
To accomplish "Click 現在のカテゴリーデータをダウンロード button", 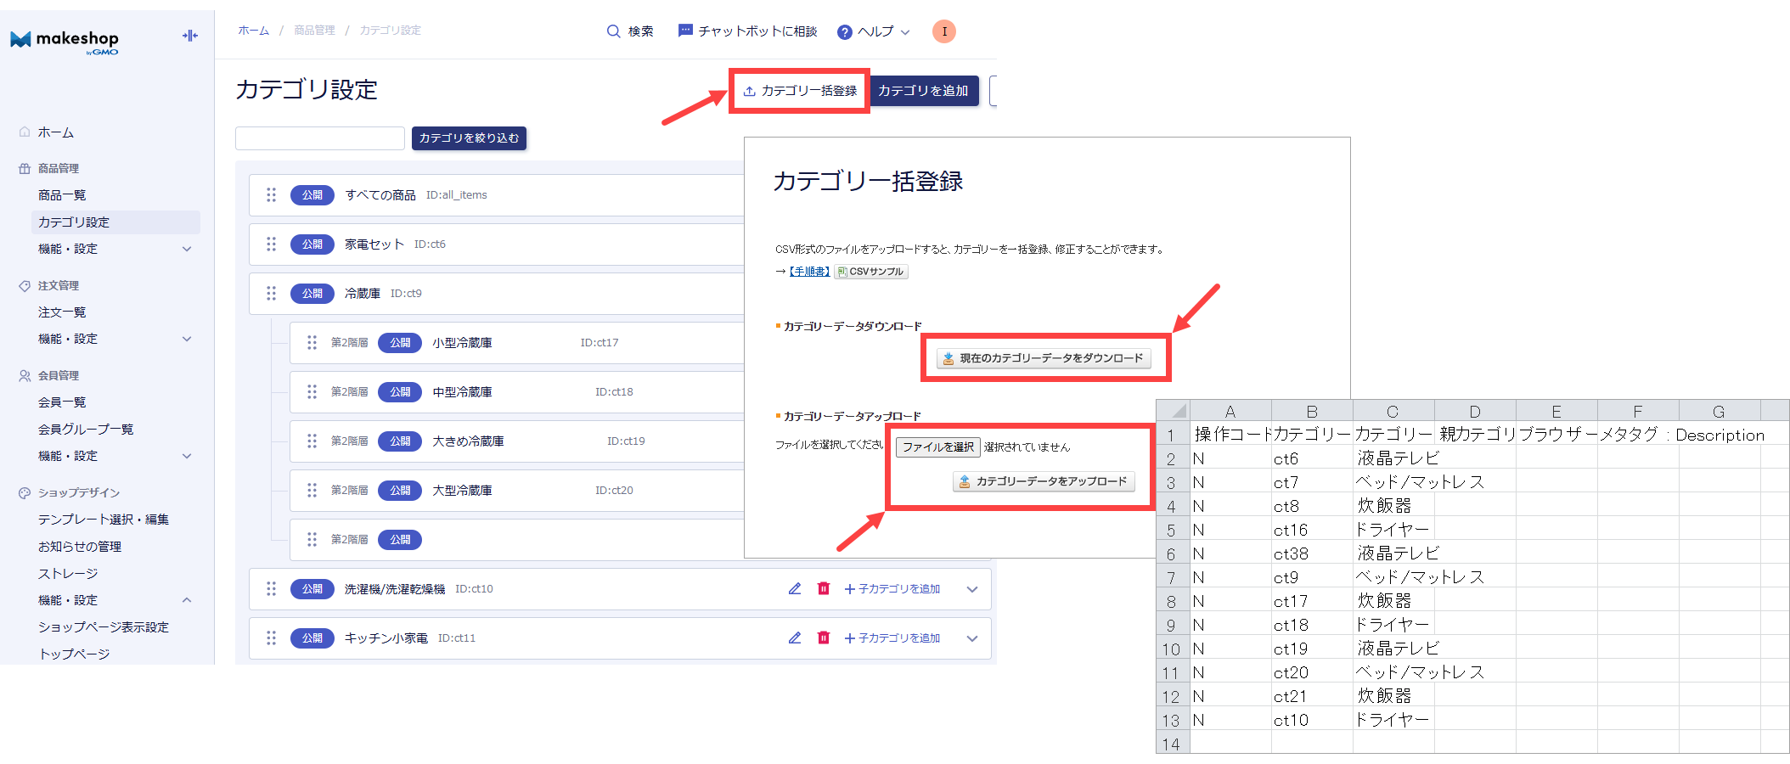I will point(1044,358).
